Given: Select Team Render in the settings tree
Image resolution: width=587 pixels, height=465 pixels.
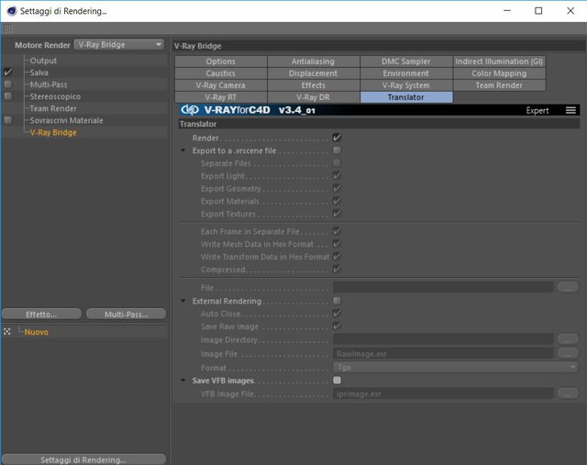Looking at the screenshot, I should point(53,108).
